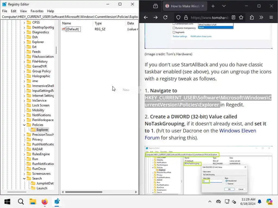Image resolution: width=278 pixels, height=208 pixels.
Task: Open a new Firefox tab
Action: [x=213, y=6]
